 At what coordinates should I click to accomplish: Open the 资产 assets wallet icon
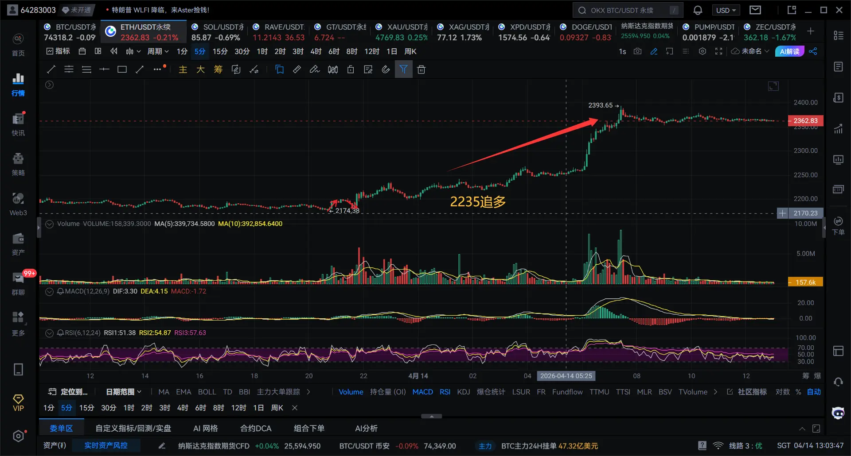18,243
